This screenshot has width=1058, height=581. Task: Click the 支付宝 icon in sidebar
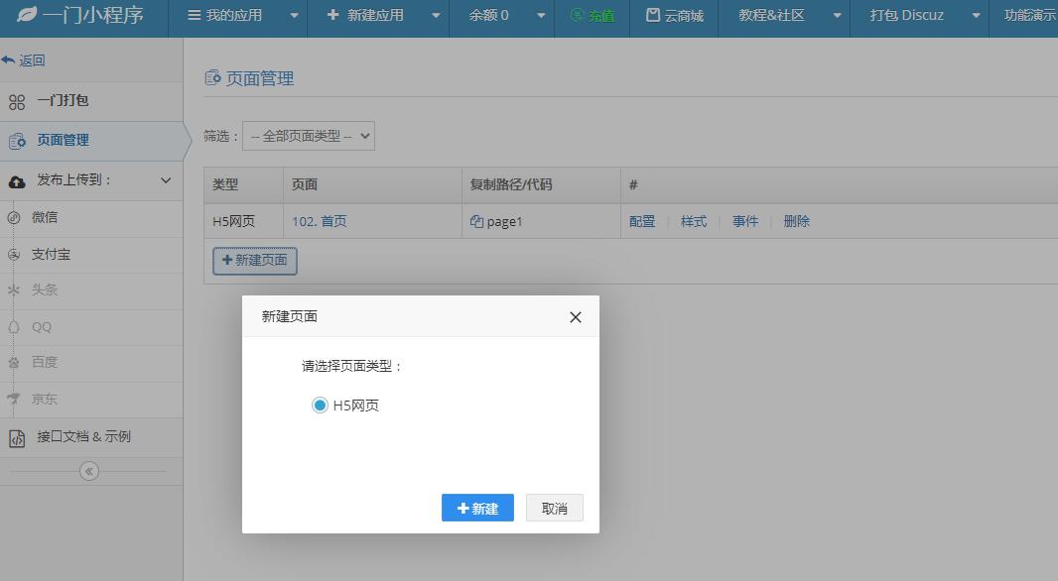(x=14, y=255)
